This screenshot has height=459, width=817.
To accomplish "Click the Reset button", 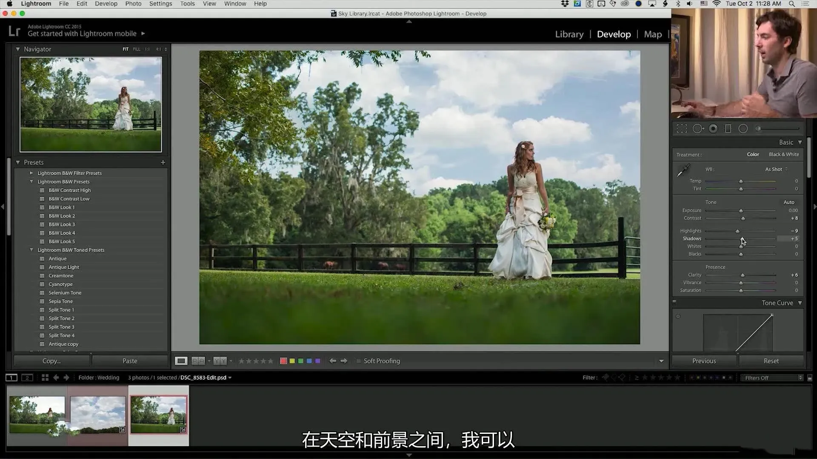I will [771, 361].
